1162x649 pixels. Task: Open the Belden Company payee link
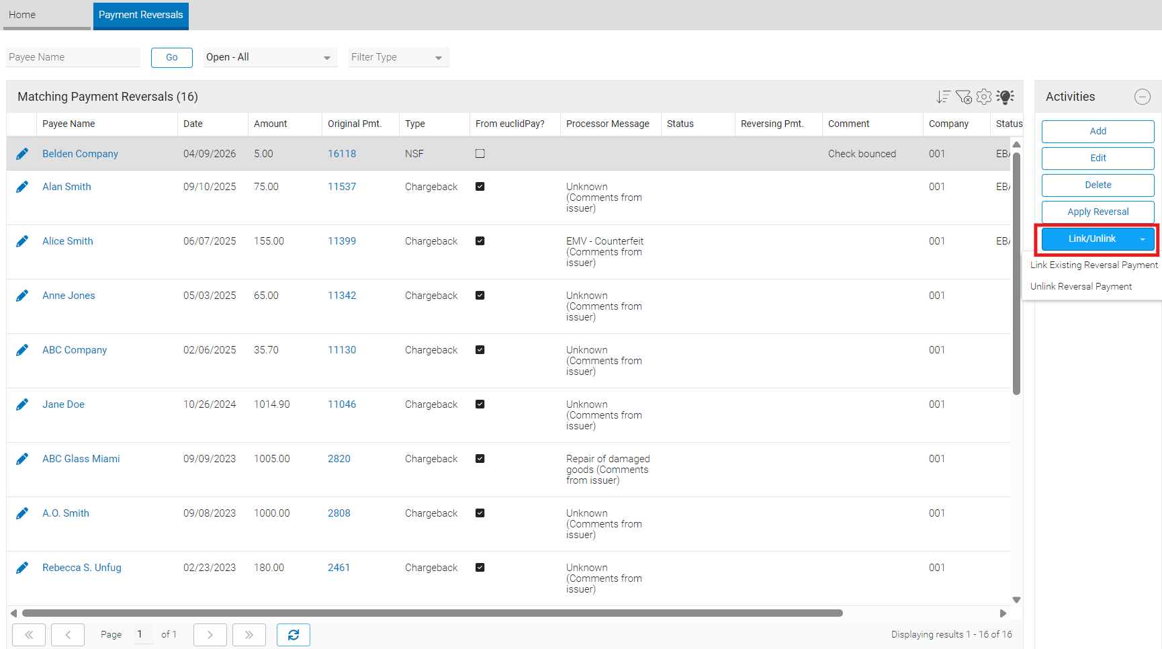(x=80, y=154)
